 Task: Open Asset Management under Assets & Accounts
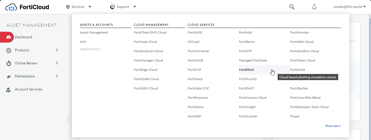pos(94,32)
